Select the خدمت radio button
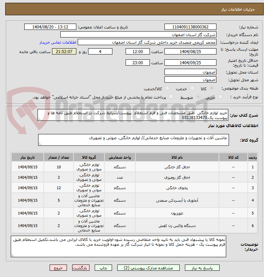Image resolution: width=264 pixels, height=277 pixels. point(192,88)
